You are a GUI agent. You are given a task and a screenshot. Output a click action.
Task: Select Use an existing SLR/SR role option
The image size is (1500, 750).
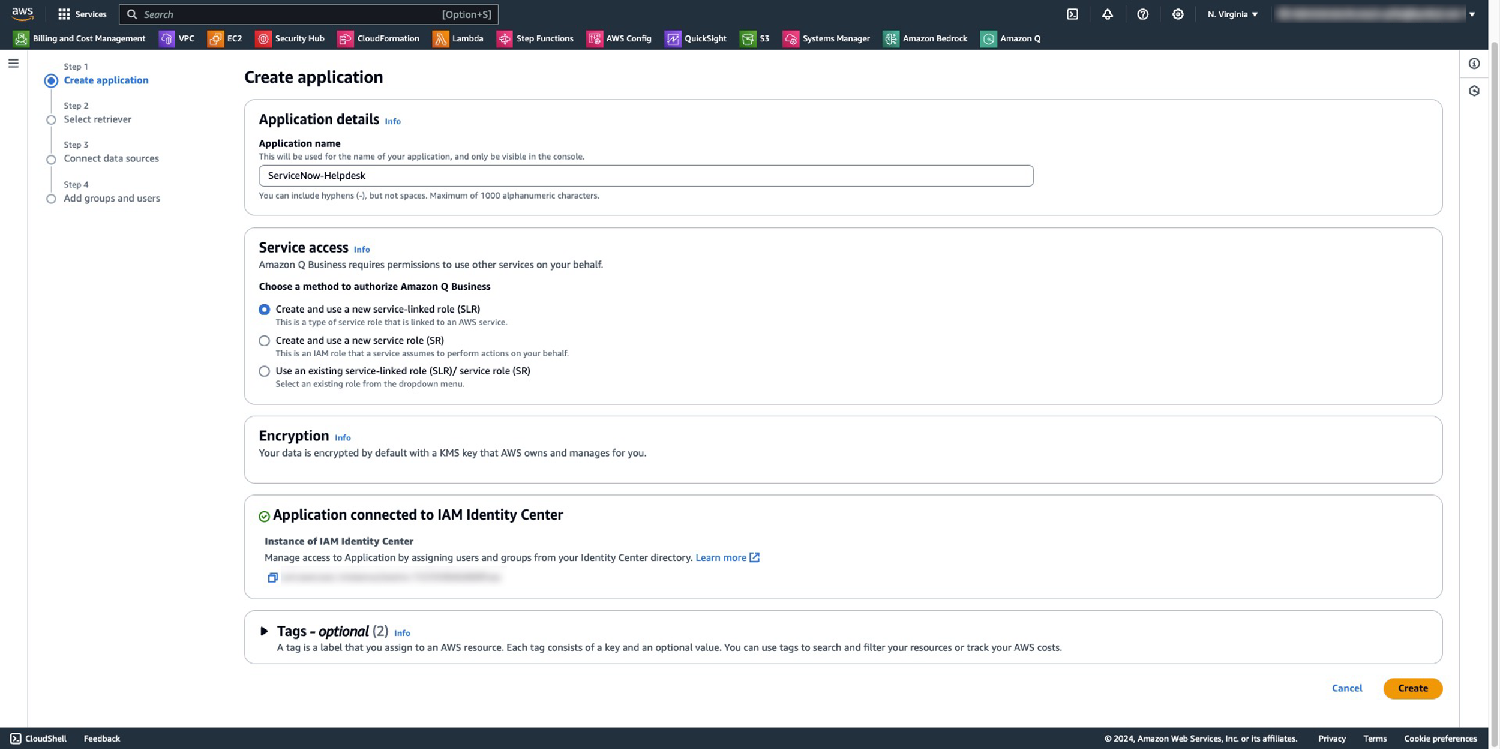[264, 371]
